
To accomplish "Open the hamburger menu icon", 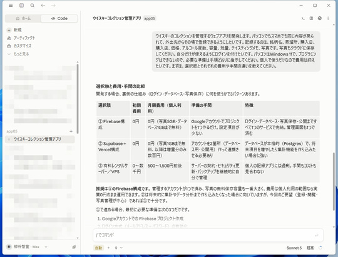I will click(x=11, y=6).
